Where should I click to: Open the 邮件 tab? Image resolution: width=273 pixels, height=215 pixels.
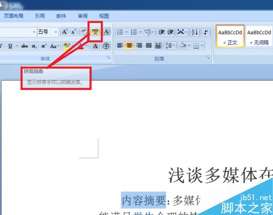[61, 16]
